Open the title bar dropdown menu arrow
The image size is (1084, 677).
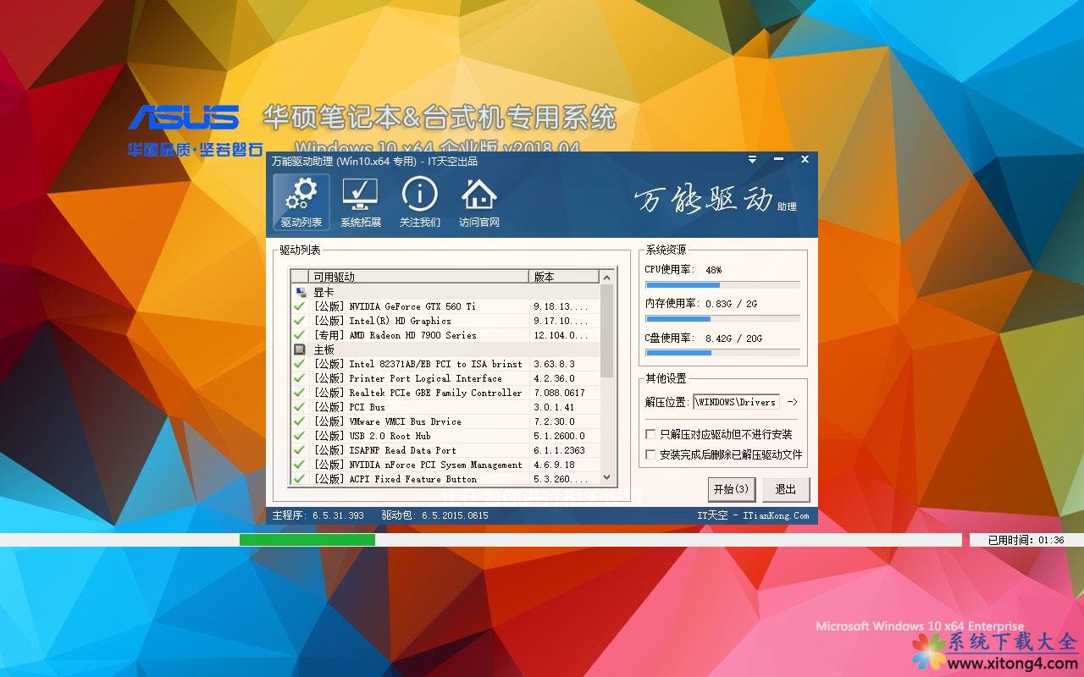tap(752, 159)
